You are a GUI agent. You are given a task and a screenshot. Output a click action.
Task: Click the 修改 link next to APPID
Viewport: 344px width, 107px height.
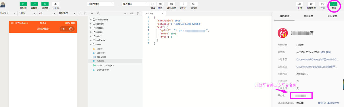click(323, 52)
